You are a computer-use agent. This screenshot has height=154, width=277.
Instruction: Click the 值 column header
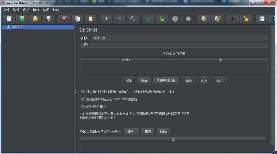tap(221, 60)
